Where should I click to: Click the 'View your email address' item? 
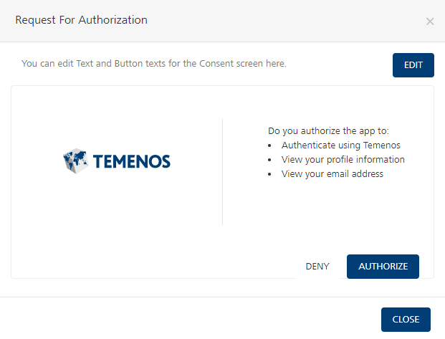332,173
